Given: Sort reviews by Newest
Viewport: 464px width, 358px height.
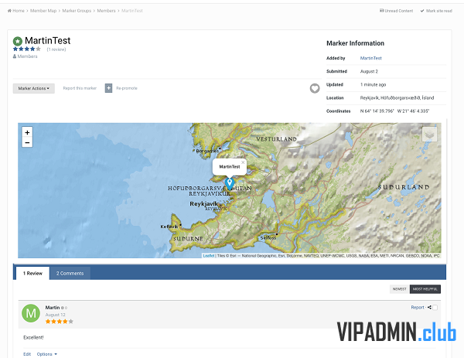Looking at the screenshot, I should click(400, 289).
